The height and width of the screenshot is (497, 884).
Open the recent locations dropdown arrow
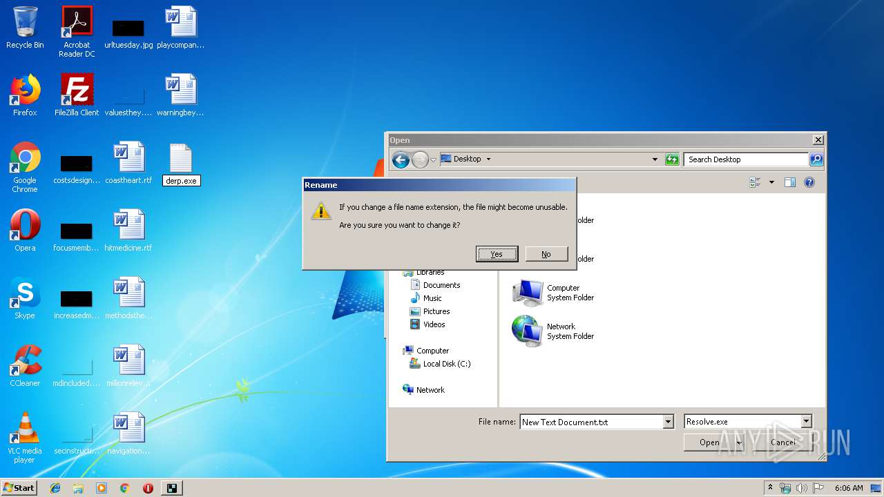pos(433,160)
